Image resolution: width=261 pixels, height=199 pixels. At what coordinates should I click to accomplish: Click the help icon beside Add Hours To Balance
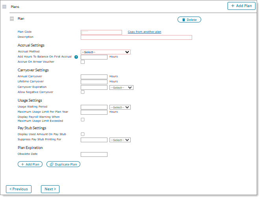76,57
